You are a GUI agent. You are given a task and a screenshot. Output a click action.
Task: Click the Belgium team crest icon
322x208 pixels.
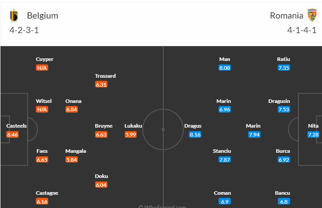(x=15, y=15)
